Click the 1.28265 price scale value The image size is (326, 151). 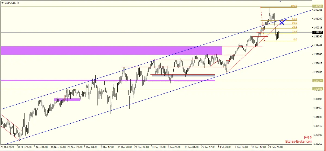(318, 144)
